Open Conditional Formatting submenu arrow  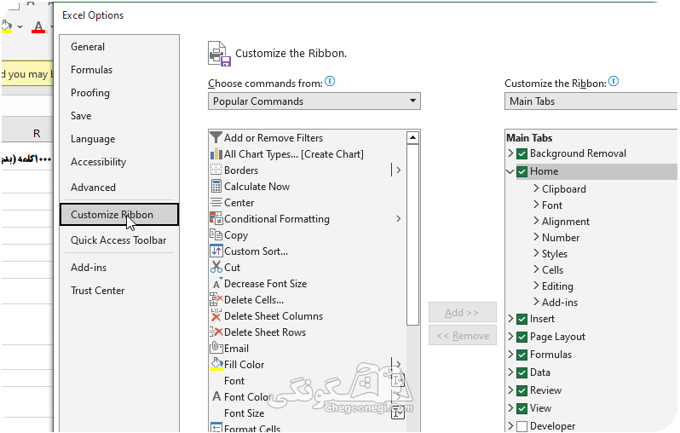pyautogui.click(x=399, y=219)
